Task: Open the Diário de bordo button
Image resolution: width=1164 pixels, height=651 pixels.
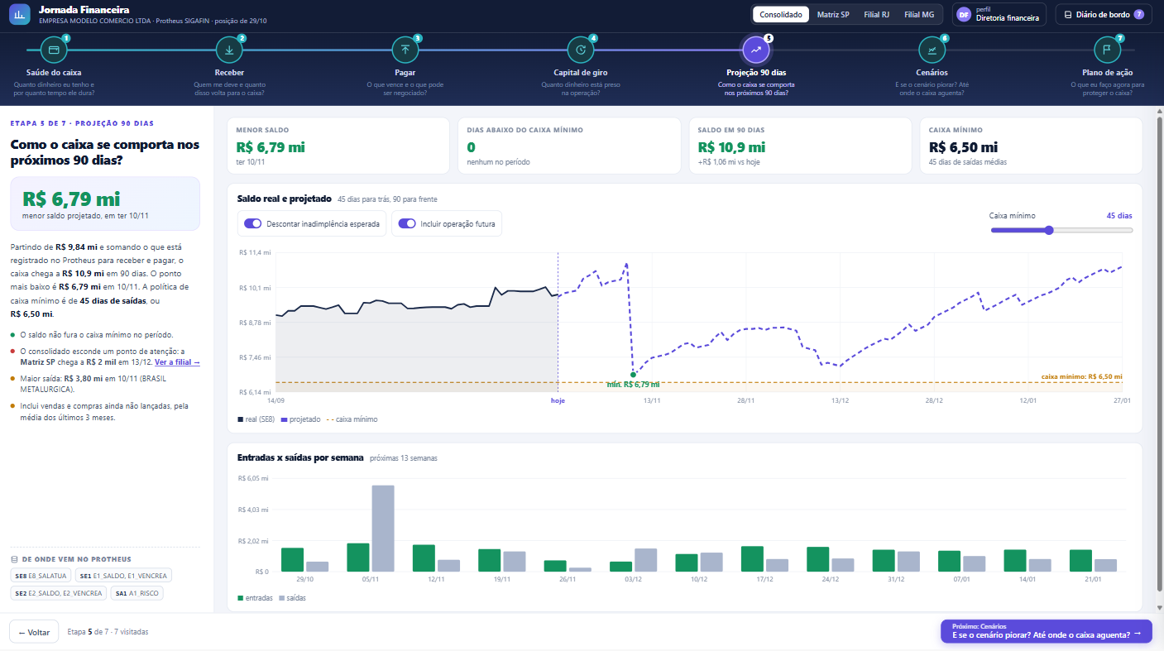Action: [x=1104, y=15]
